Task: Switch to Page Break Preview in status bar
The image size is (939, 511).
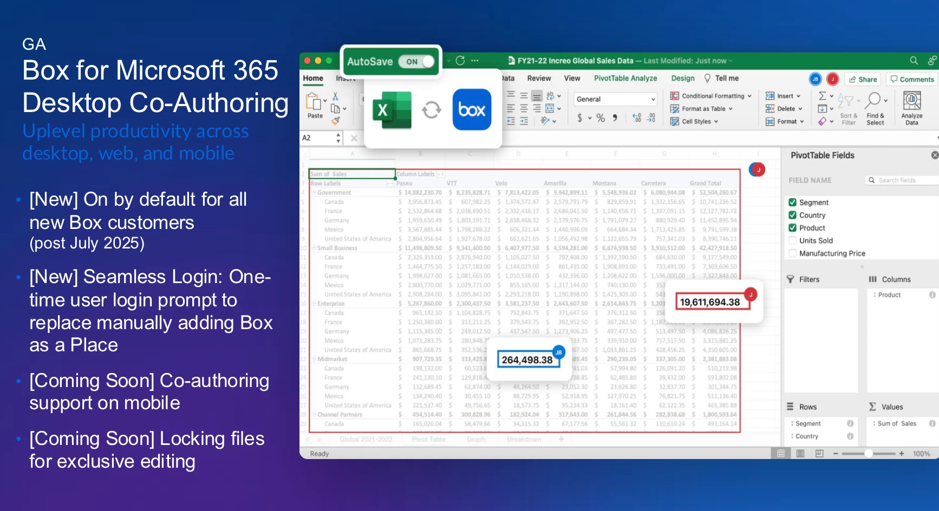Action: tap(819, 454)
